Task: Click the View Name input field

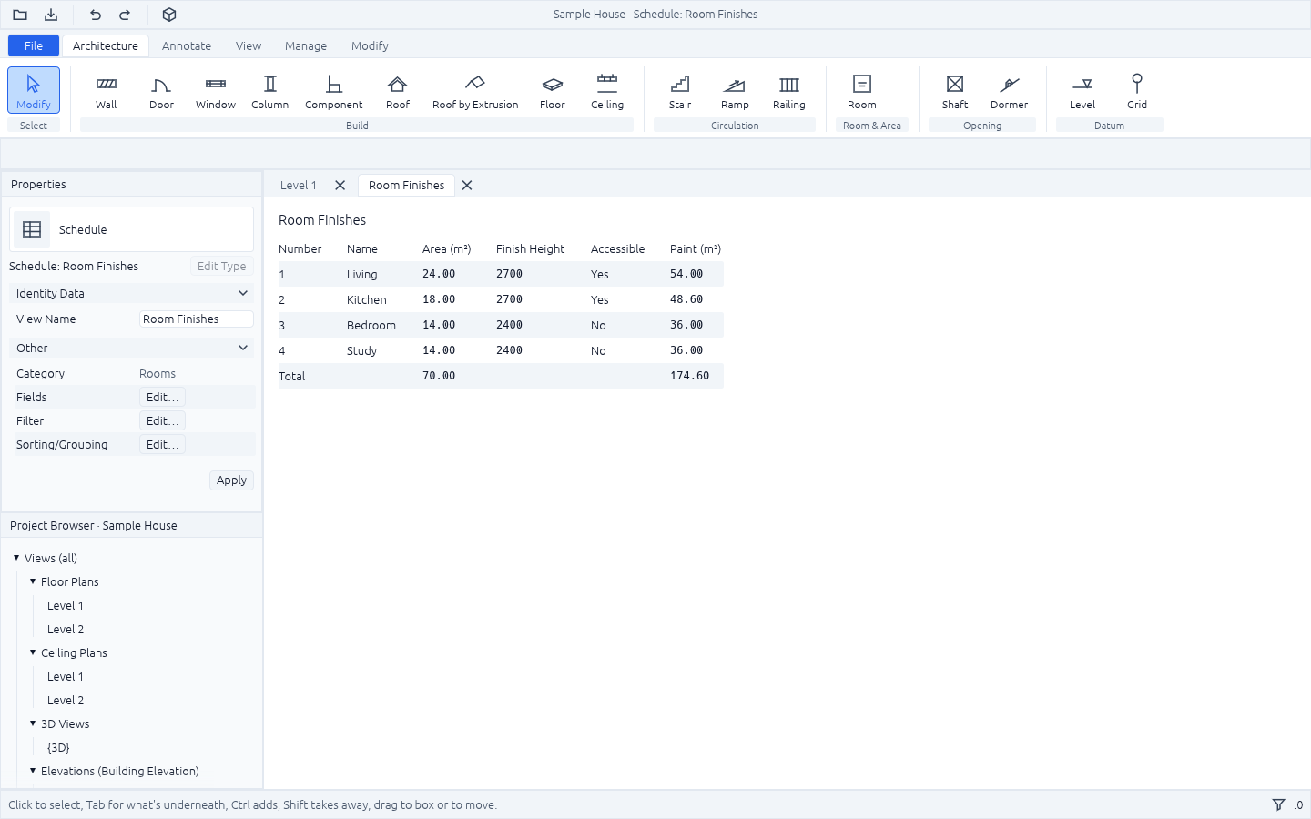Action: pyautogui.click(x=196, y=319)
